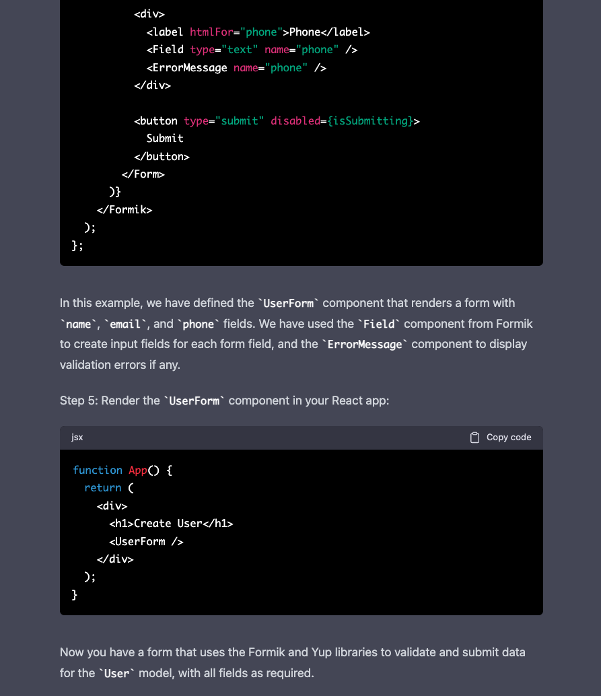Click the '</button>' closing tag line
Image resolution: width=601 pixels, height=696 pixels.
tap(162, 157)
